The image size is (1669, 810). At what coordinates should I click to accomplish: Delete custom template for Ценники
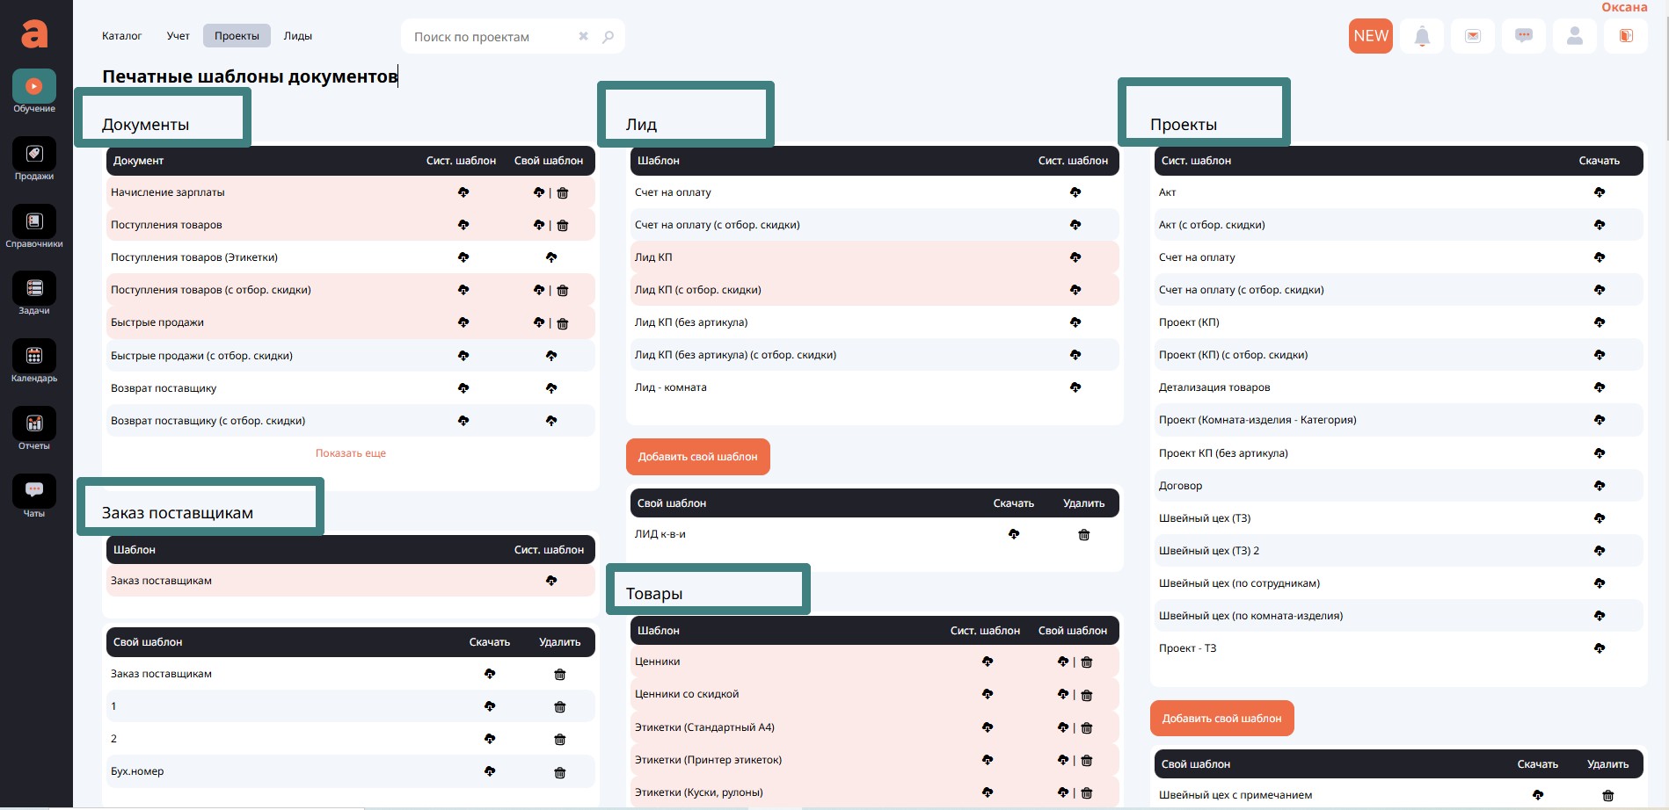pyautogui.click(x=1087, y=662)
